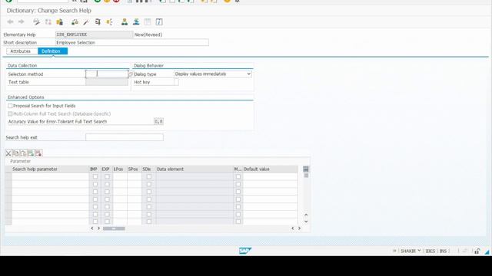Viewport: 492px width, 276px height.
Task: Click the Search help exit field
Action: [x=125, y=137]
